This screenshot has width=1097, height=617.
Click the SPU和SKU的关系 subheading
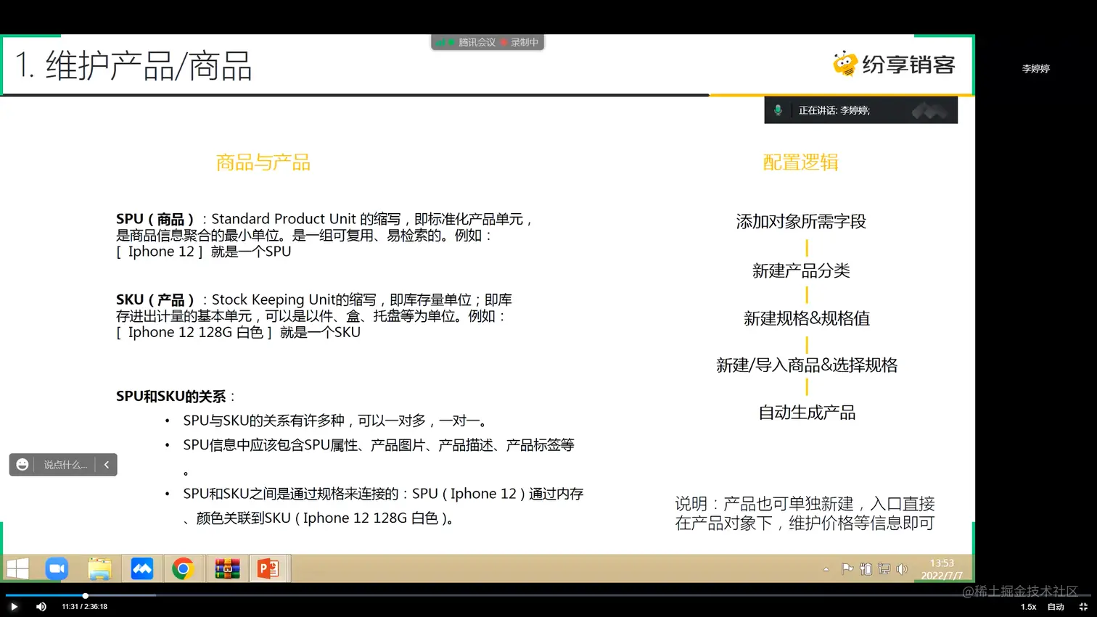(x=171, y=397)
